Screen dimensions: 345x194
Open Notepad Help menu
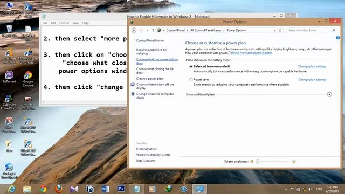85,23
